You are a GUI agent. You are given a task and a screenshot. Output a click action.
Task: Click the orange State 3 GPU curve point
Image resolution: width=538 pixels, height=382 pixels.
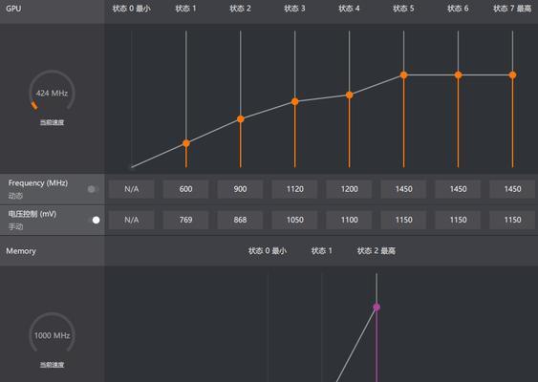pos(295,101)
